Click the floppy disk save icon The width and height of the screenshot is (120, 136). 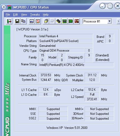tap(17, 21)
